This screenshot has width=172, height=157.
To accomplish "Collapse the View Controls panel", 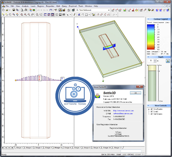I will coord(148,105).
